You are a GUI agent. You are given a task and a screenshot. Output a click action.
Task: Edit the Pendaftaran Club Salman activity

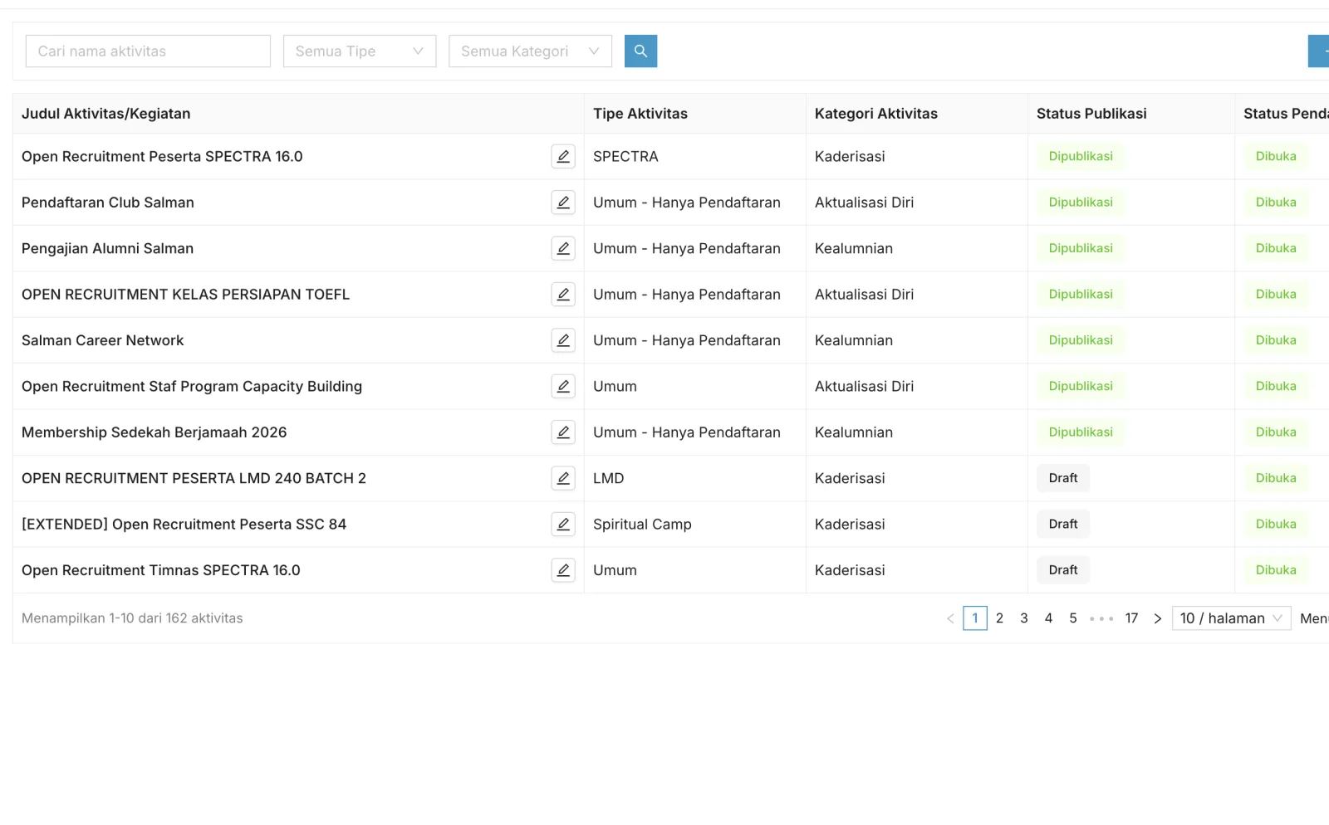point(563,203)
